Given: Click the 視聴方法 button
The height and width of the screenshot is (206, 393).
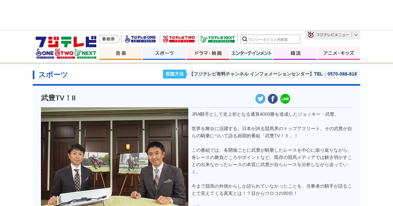Looking at the screenshot, I should 175,74.
